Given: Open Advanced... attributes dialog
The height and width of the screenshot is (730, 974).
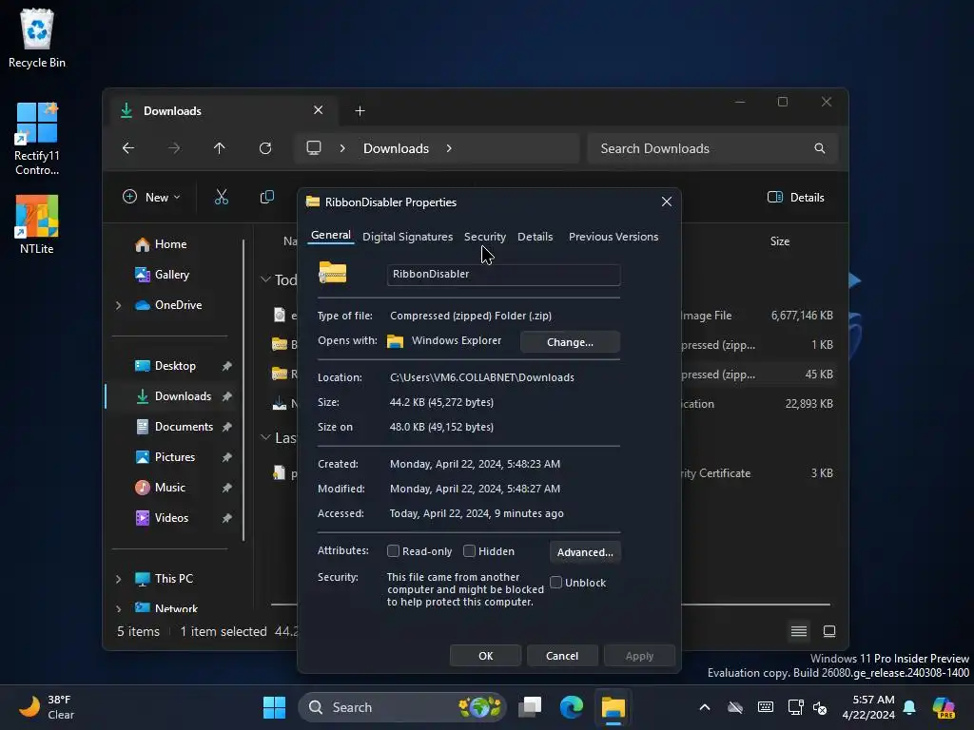Looking at the screenshot, I should [585, 552].
